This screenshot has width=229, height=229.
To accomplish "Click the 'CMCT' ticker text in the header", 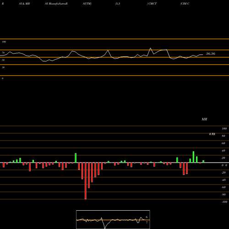I will pos(153,4).
